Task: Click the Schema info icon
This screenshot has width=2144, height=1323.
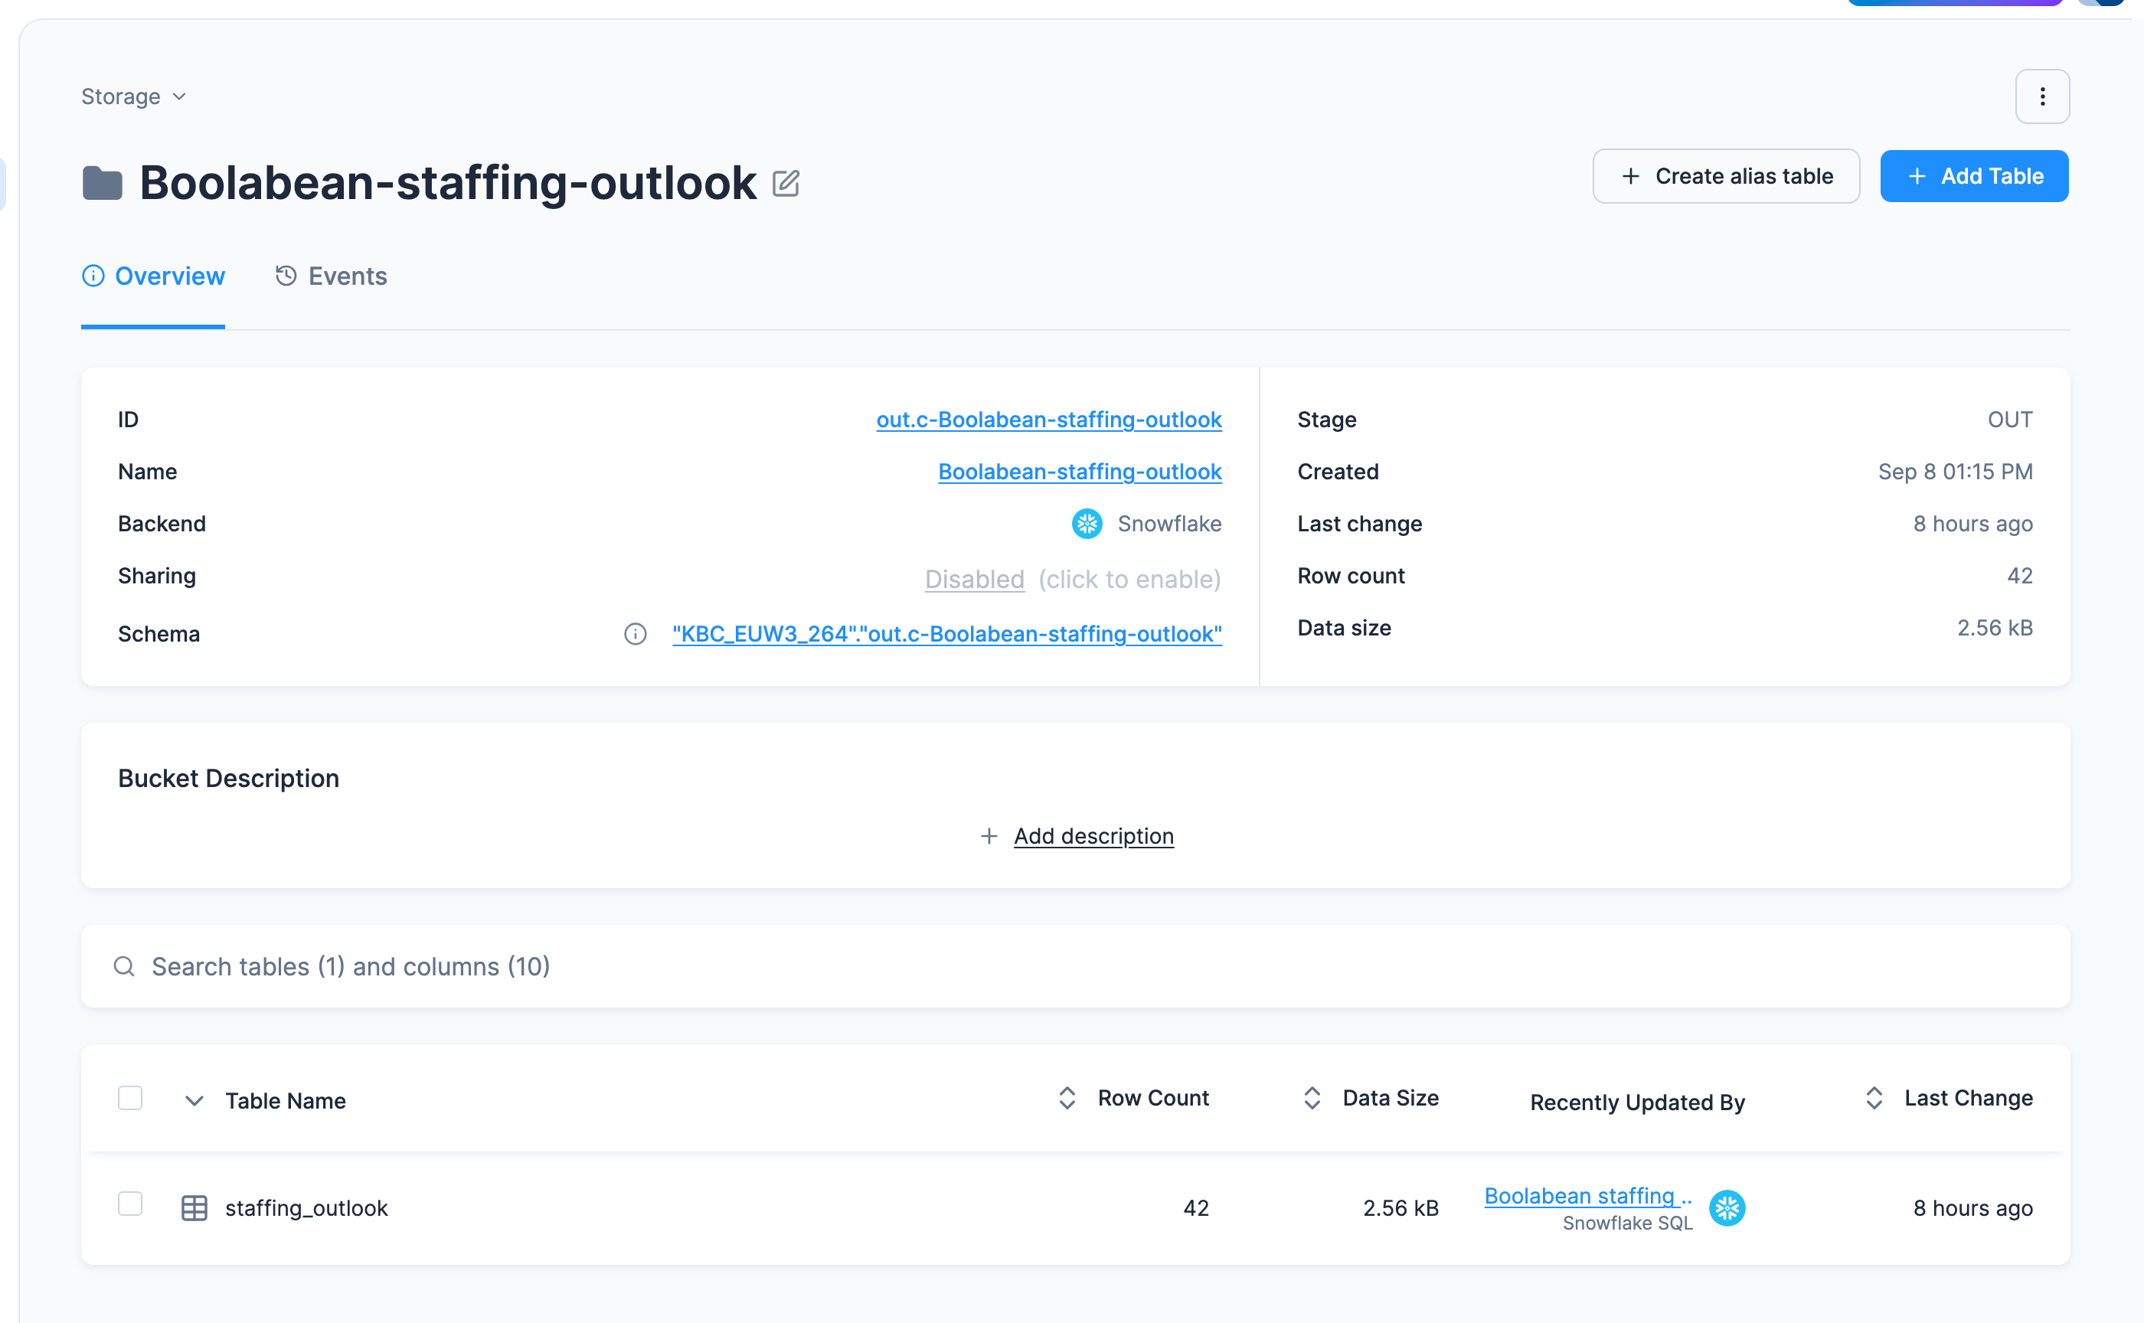Action: (636, 633)
